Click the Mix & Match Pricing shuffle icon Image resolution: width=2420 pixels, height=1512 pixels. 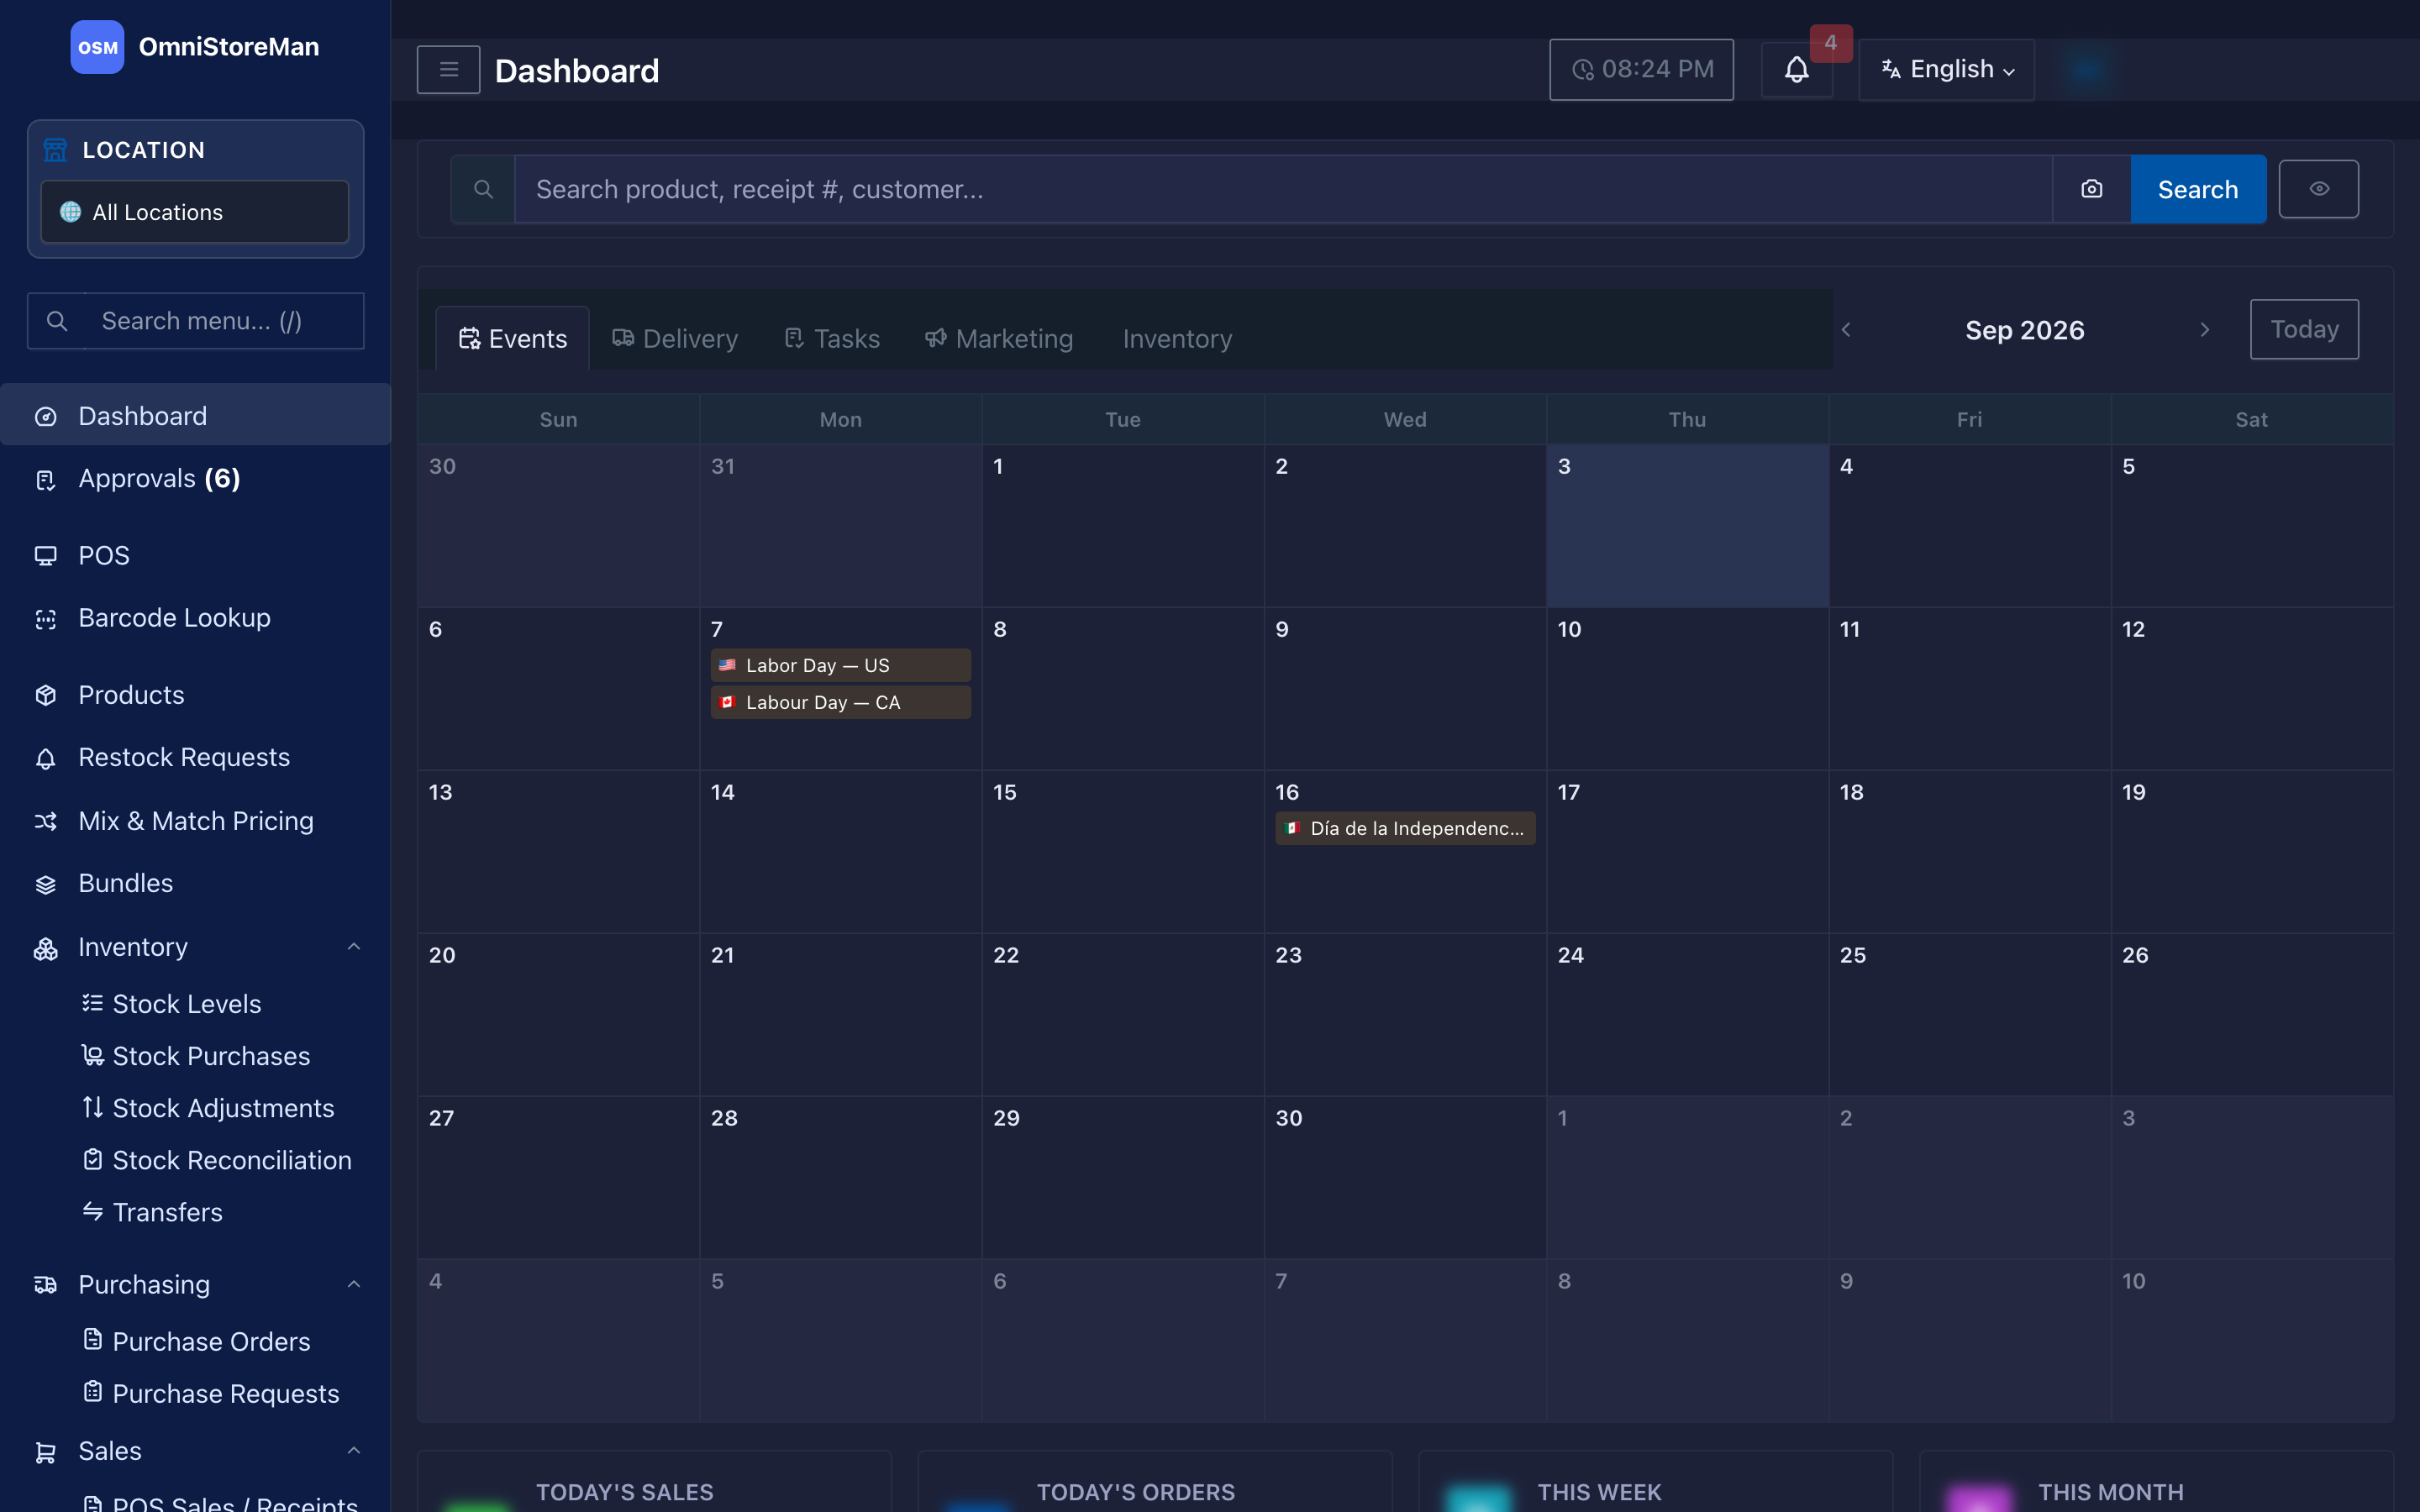click(46, 821)
